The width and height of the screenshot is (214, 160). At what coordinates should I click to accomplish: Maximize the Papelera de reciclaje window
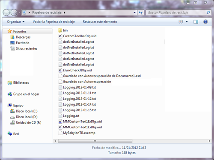pos(196,3)
